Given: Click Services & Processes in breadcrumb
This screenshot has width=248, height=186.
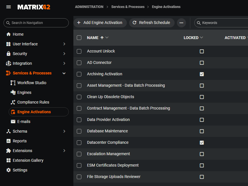Looking at the screenshot, I should pos(128,7).
